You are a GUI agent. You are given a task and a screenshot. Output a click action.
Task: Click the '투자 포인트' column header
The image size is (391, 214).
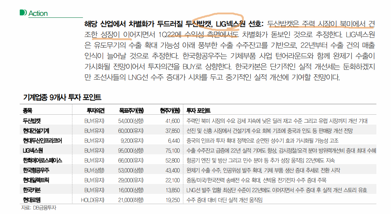(198, 111)
